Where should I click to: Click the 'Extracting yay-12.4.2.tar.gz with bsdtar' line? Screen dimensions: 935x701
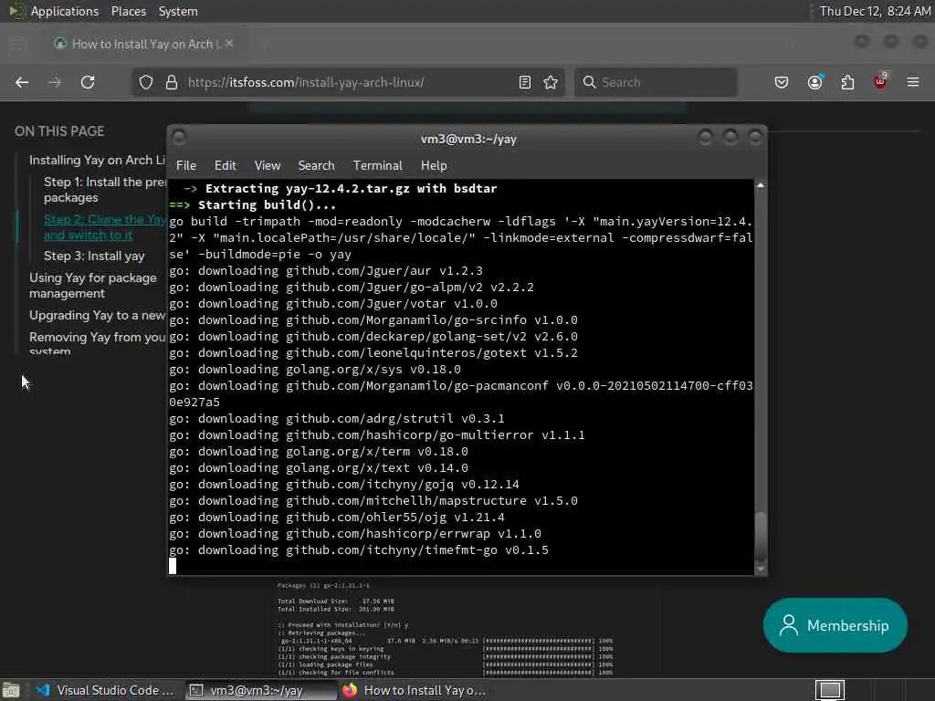(x=340, y=188)
